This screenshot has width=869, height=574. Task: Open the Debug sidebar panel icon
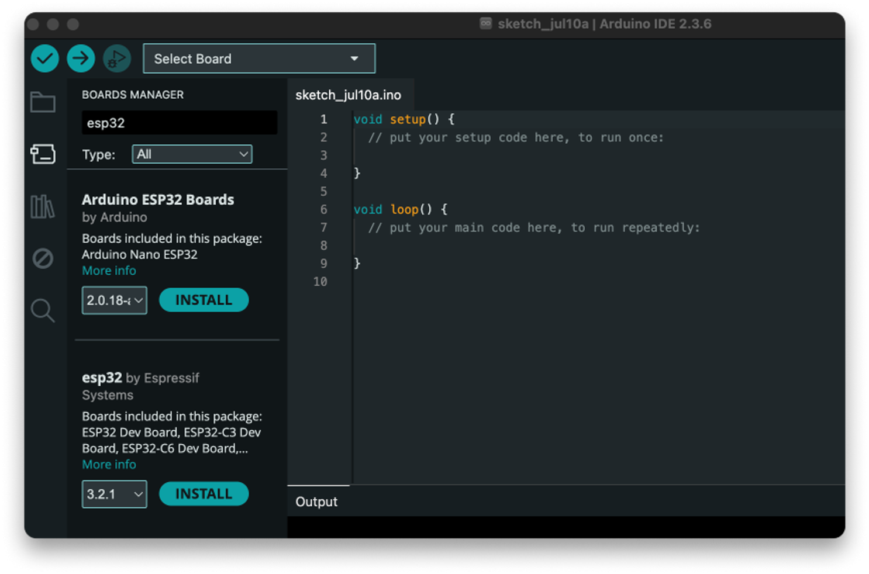click(x=43, y=258)
